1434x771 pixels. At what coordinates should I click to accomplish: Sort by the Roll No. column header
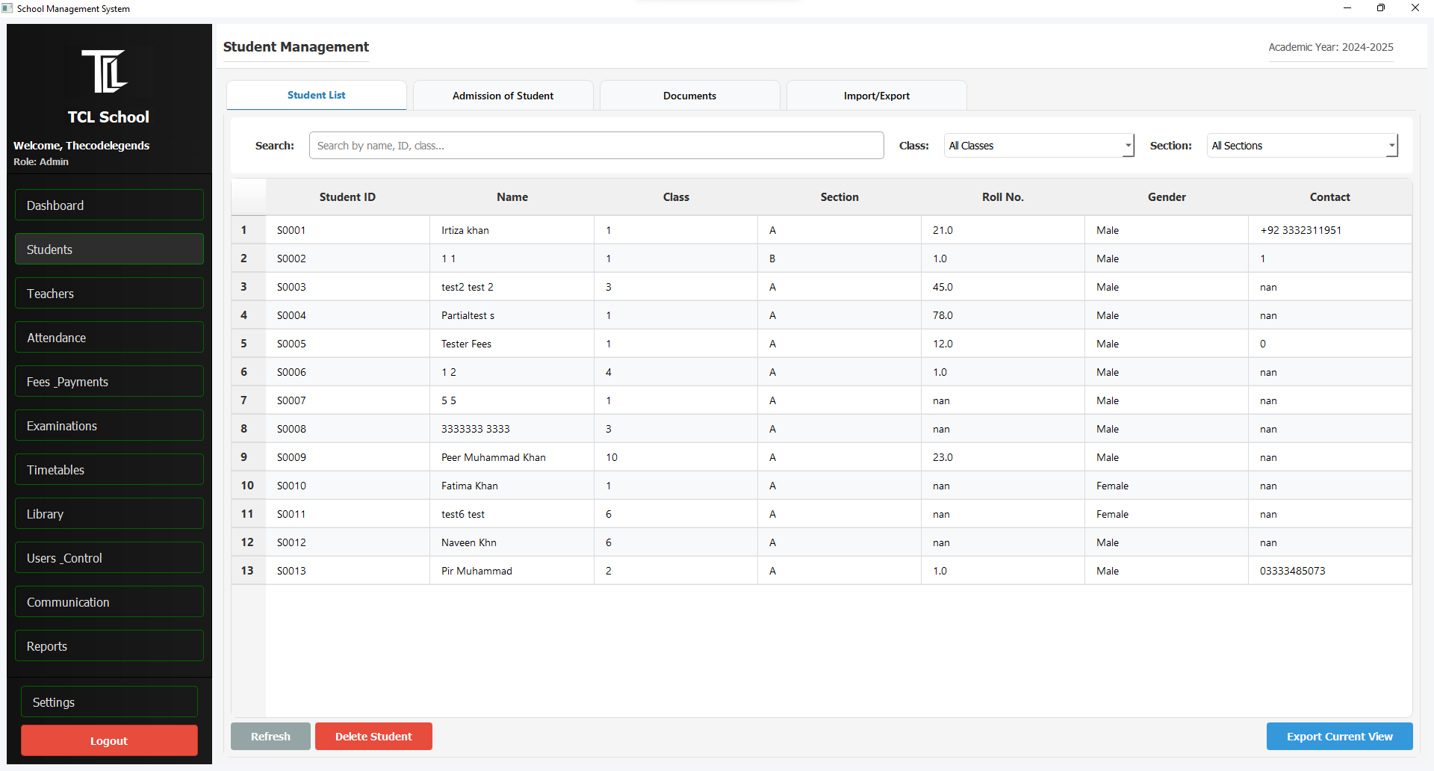coord(1002,197)
